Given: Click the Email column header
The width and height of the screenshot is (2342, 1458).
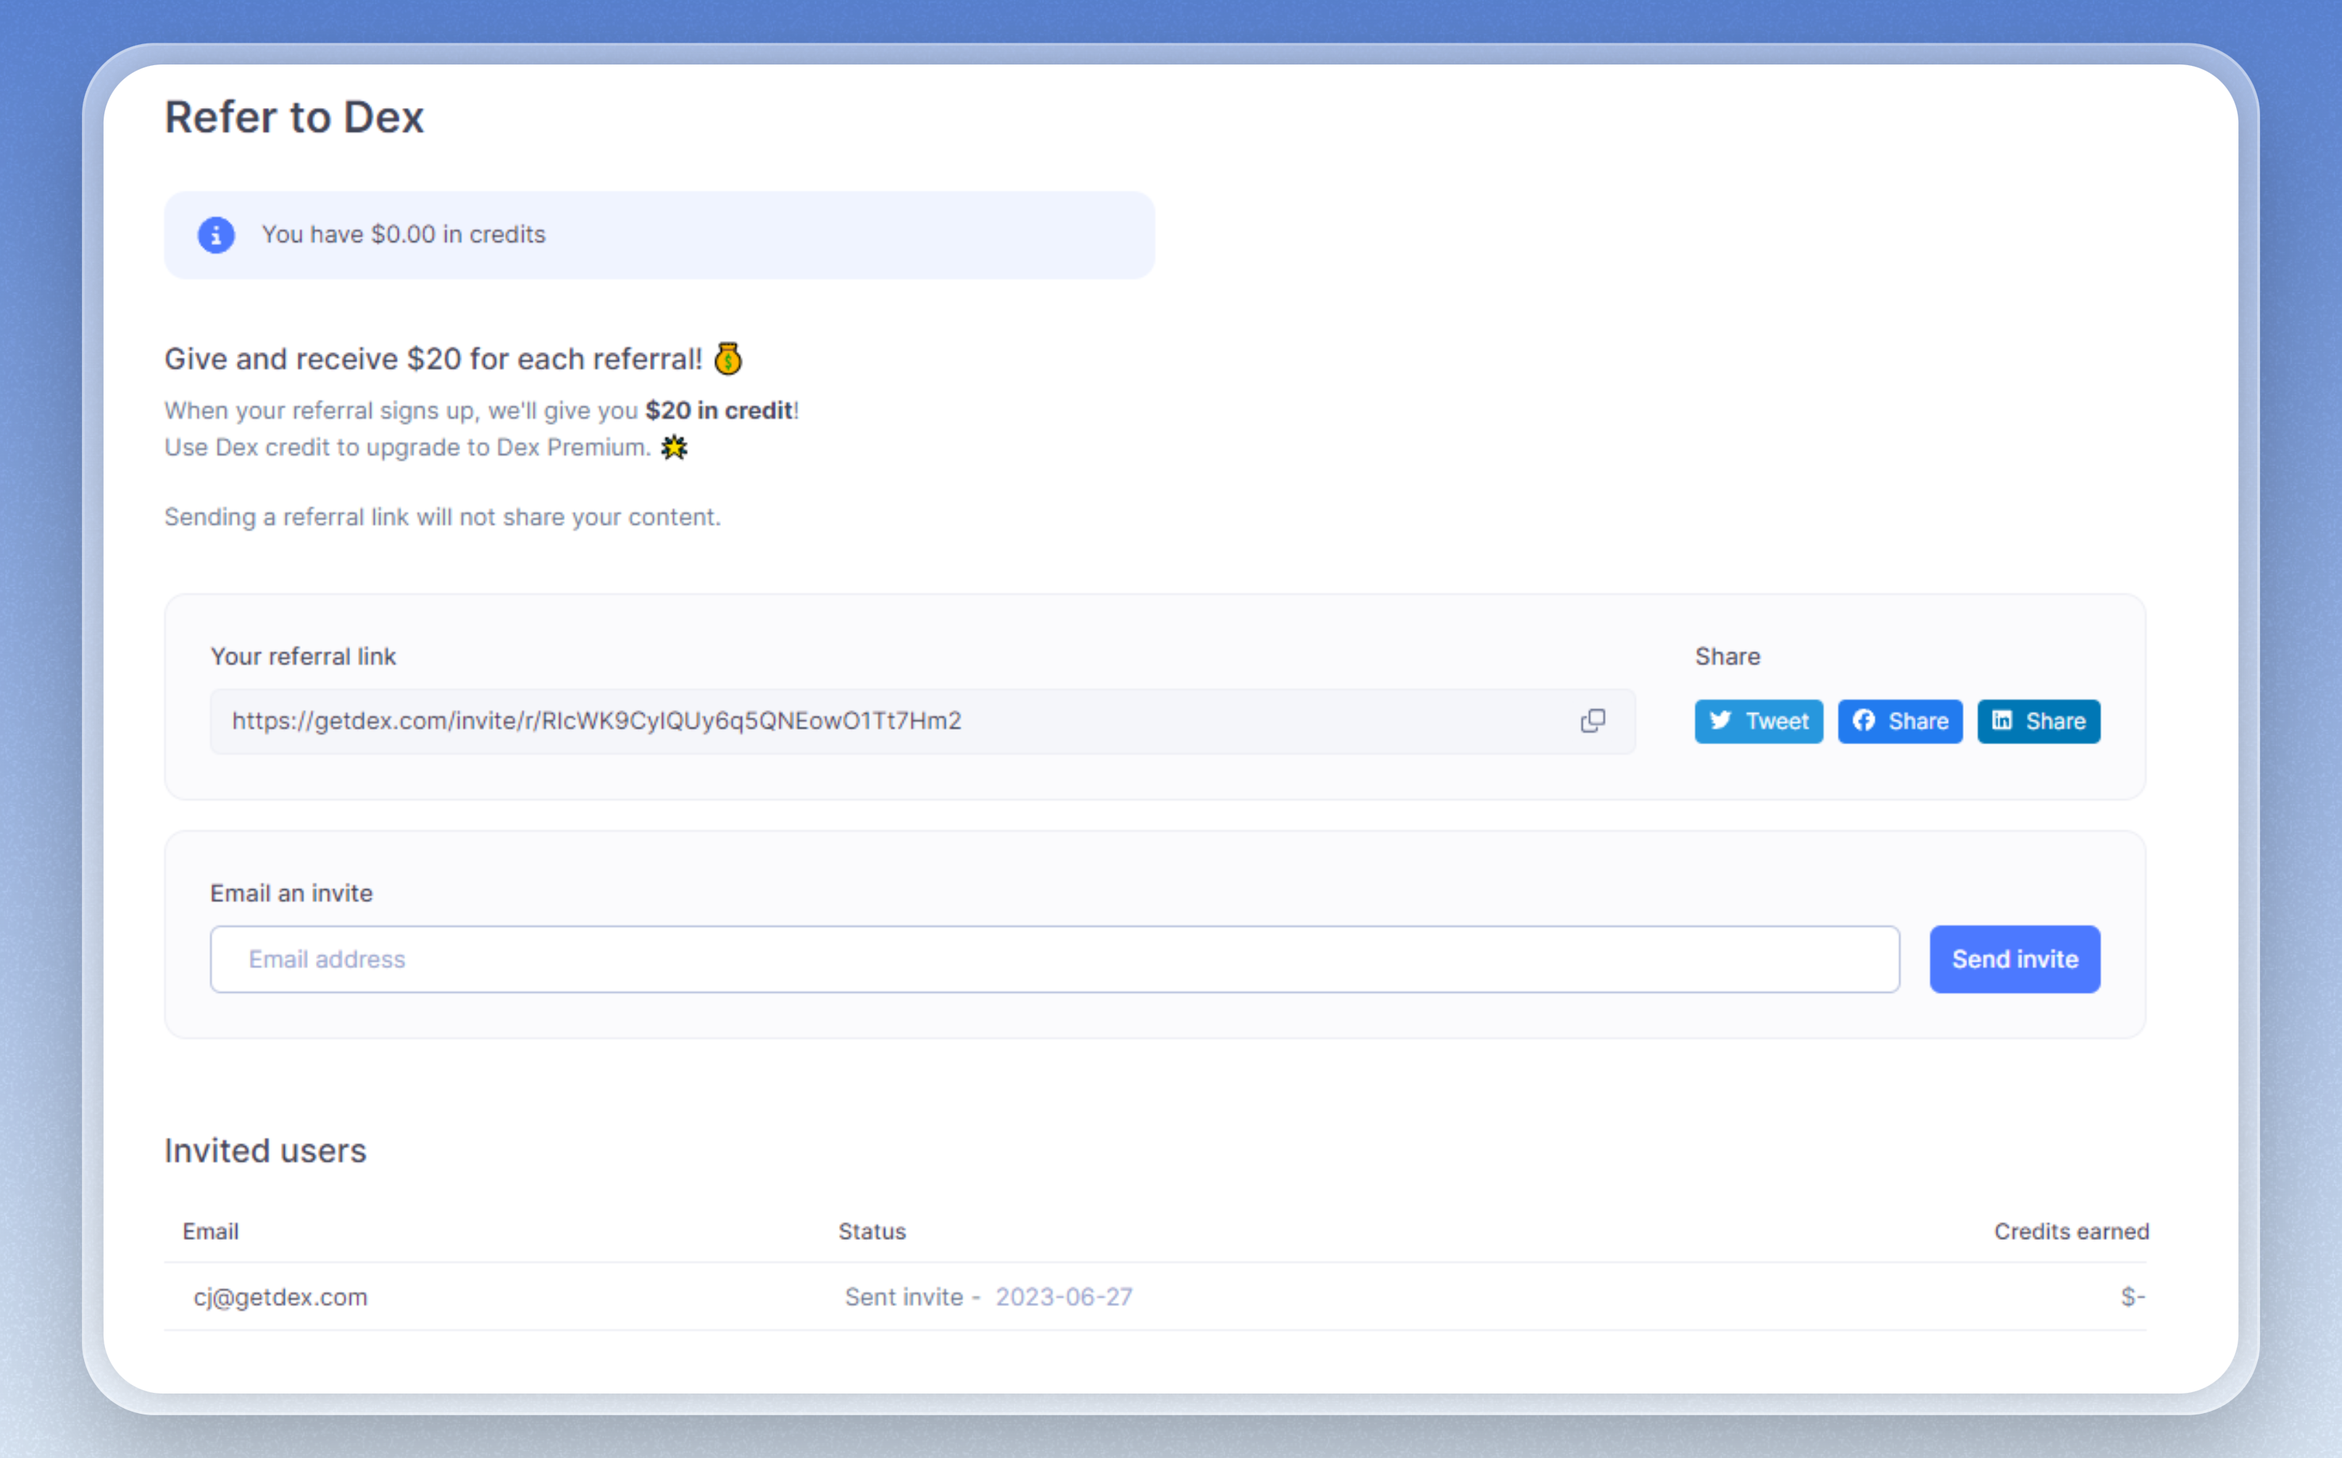Looking at the screenshot, I should coord(210,1231).
